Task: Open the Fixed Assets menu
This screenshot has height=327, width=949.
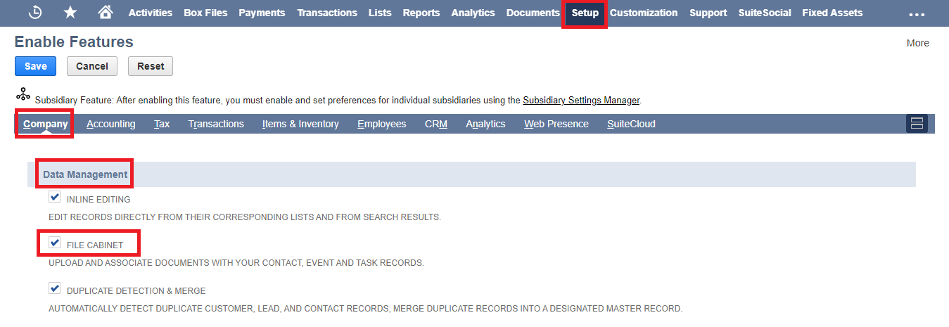Action: pyautogui.click(x=832, y=13)
